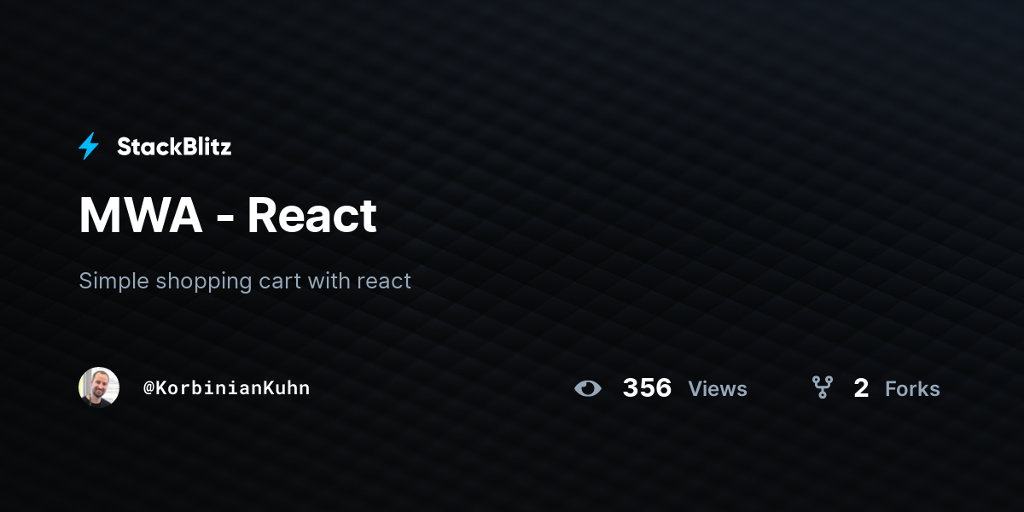The height and width of the screenshot is (512, 1024).
Task: Click the word MWA in the title
Action: [141, 216]
